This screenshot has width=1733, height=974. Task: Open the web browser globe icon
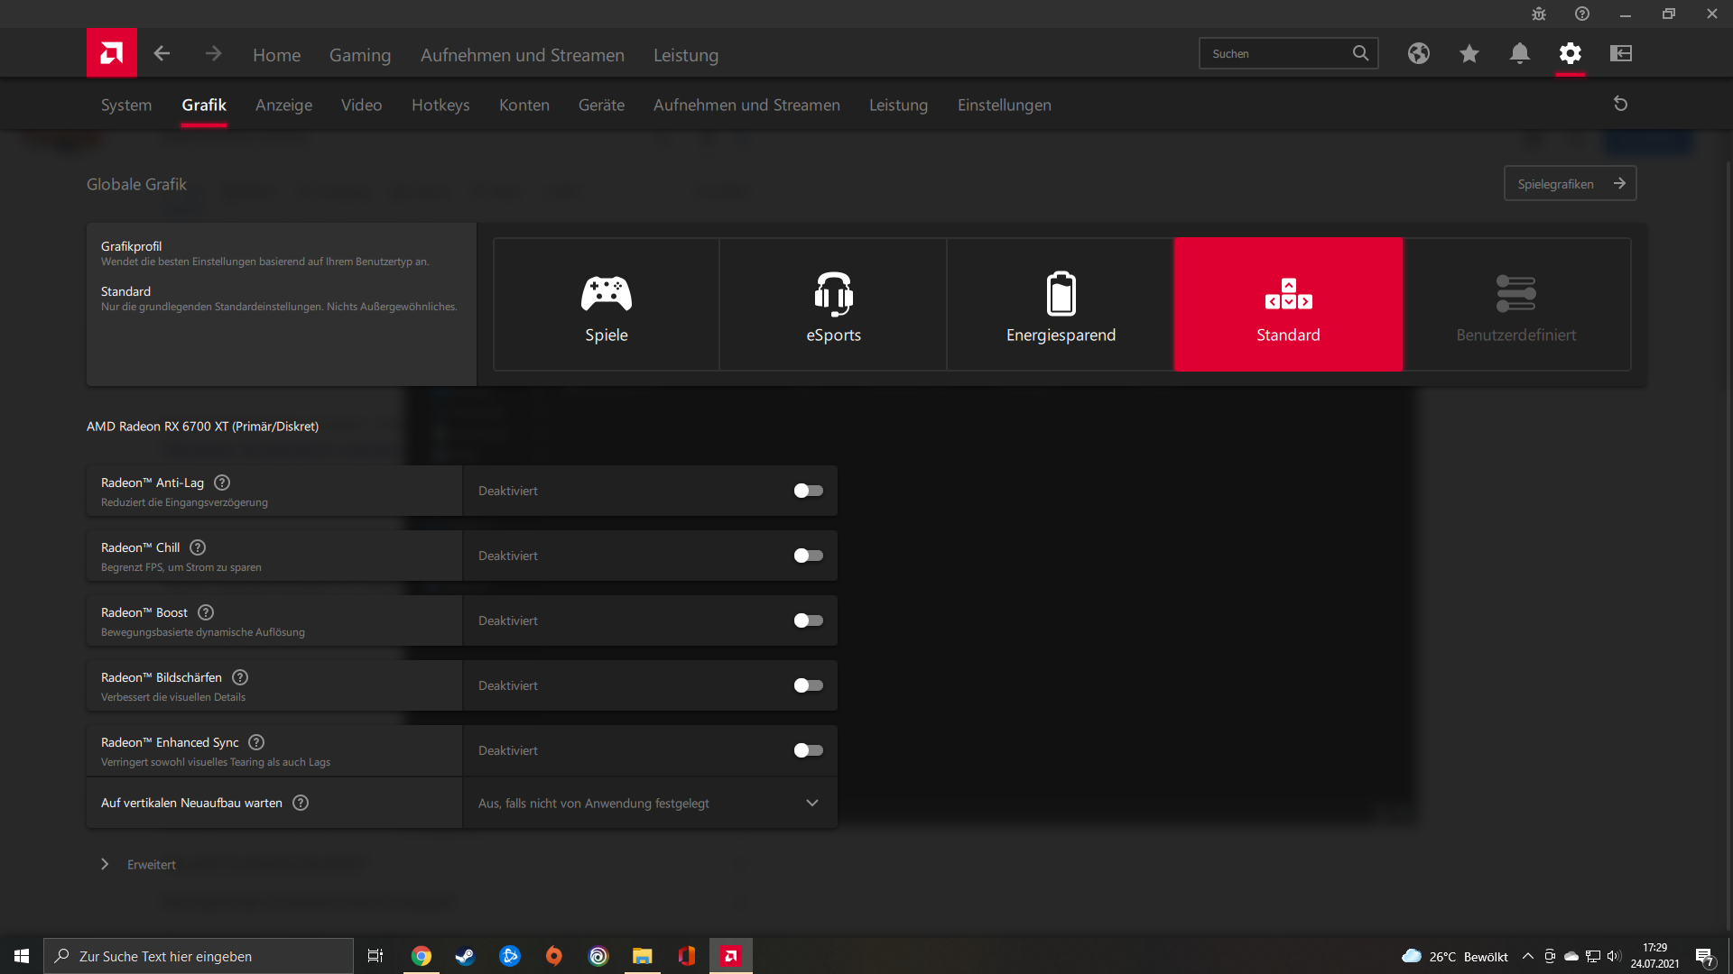(1418, 53)
